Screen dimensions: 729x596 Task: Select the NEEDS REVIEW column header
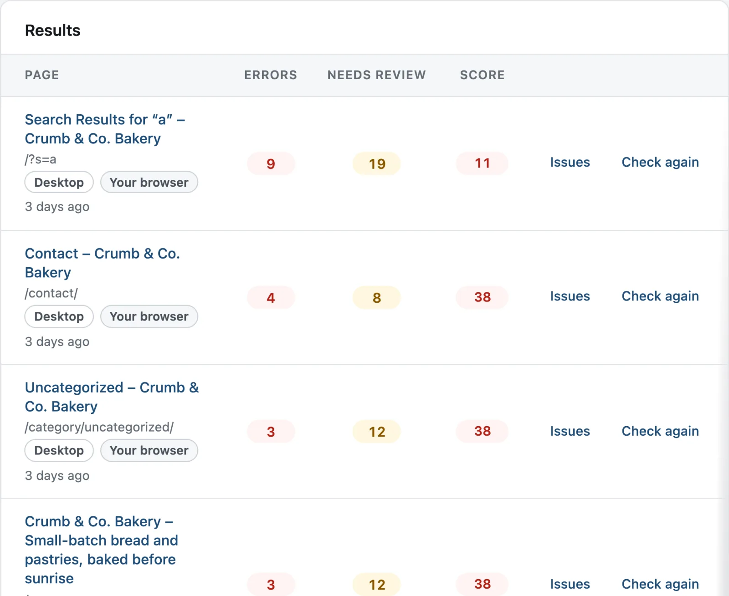(x=377, y=75)
